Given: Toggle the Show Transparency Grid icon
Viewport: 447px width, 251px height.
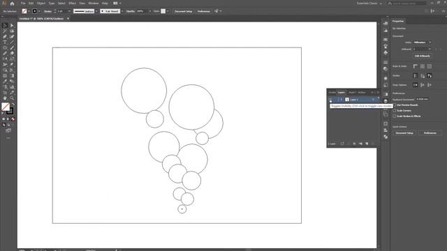Looking at the screenshot, I should (x=430, y=66).
